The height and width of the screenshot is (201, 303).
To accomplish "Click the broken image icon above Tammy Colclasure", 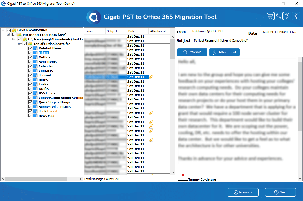I will pos(183,175).
